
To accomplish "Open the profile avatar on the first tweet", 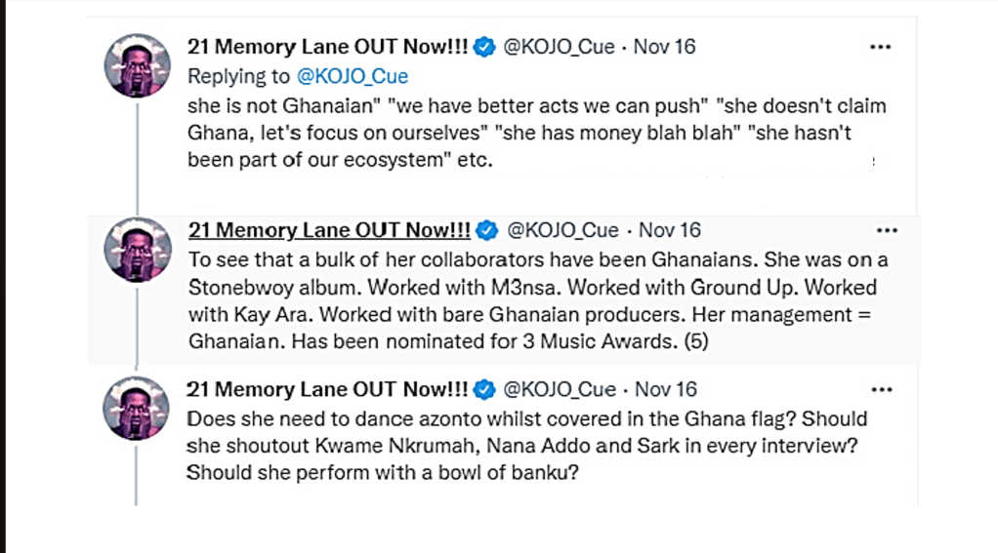I will [138, 65].
